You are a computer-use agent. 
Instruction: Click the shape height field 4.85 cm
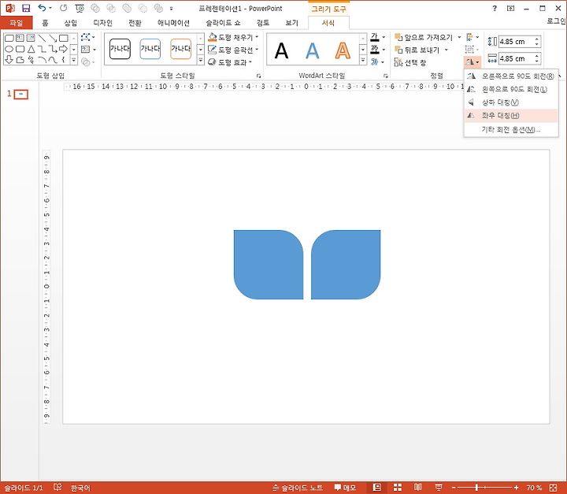pos(516,42)
